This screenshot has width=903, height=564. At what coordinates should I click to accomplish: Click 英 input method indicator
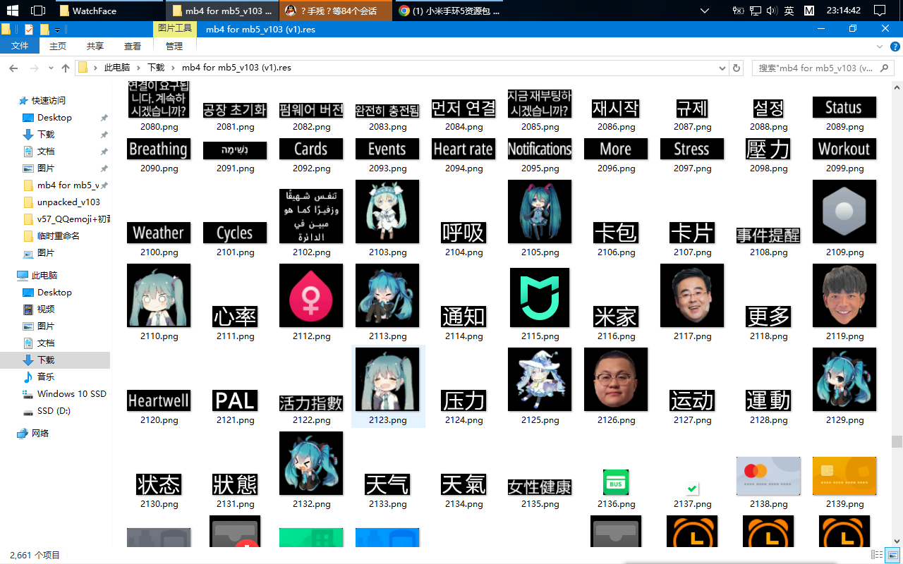(x=789, y=11)
